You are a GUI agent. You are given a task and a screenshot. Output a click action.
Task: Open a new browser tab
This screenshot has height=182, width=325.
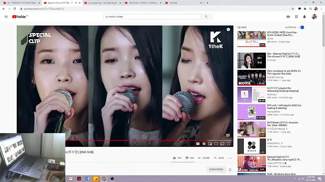[207, 3]
